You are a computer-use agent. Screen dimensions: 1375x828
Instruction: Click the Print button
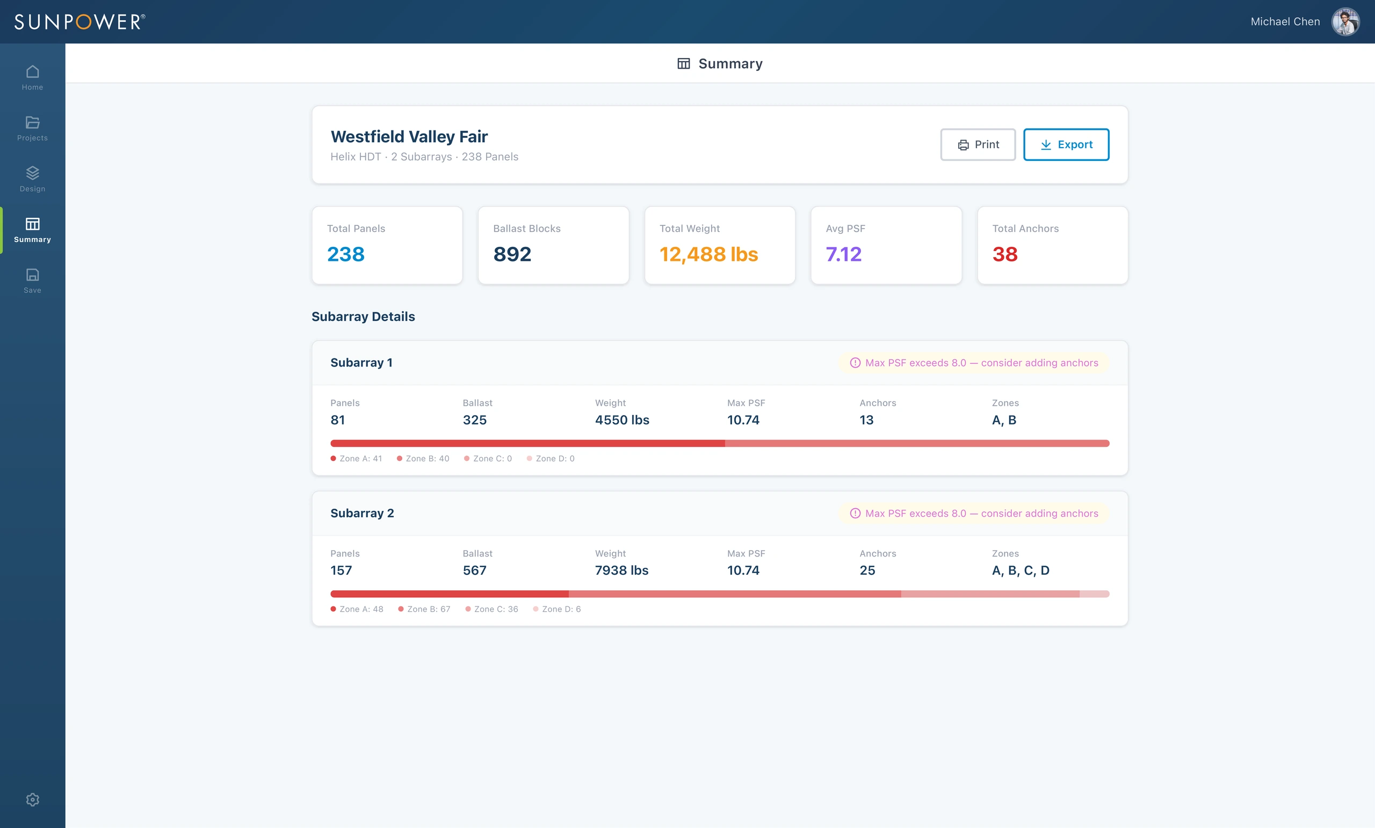(x=978, y=144)
